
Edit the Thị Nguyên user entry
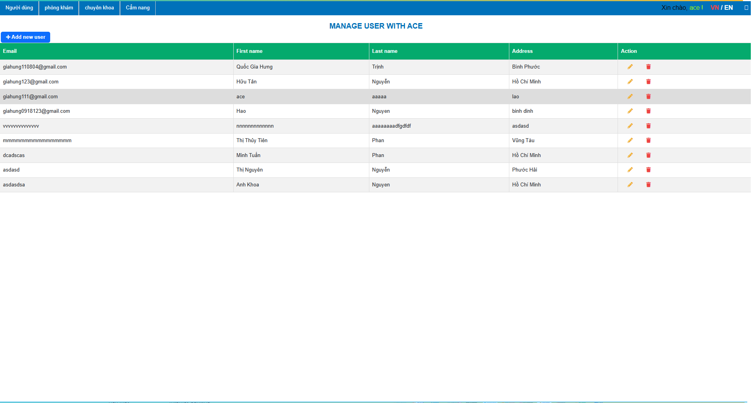(630, 170)
